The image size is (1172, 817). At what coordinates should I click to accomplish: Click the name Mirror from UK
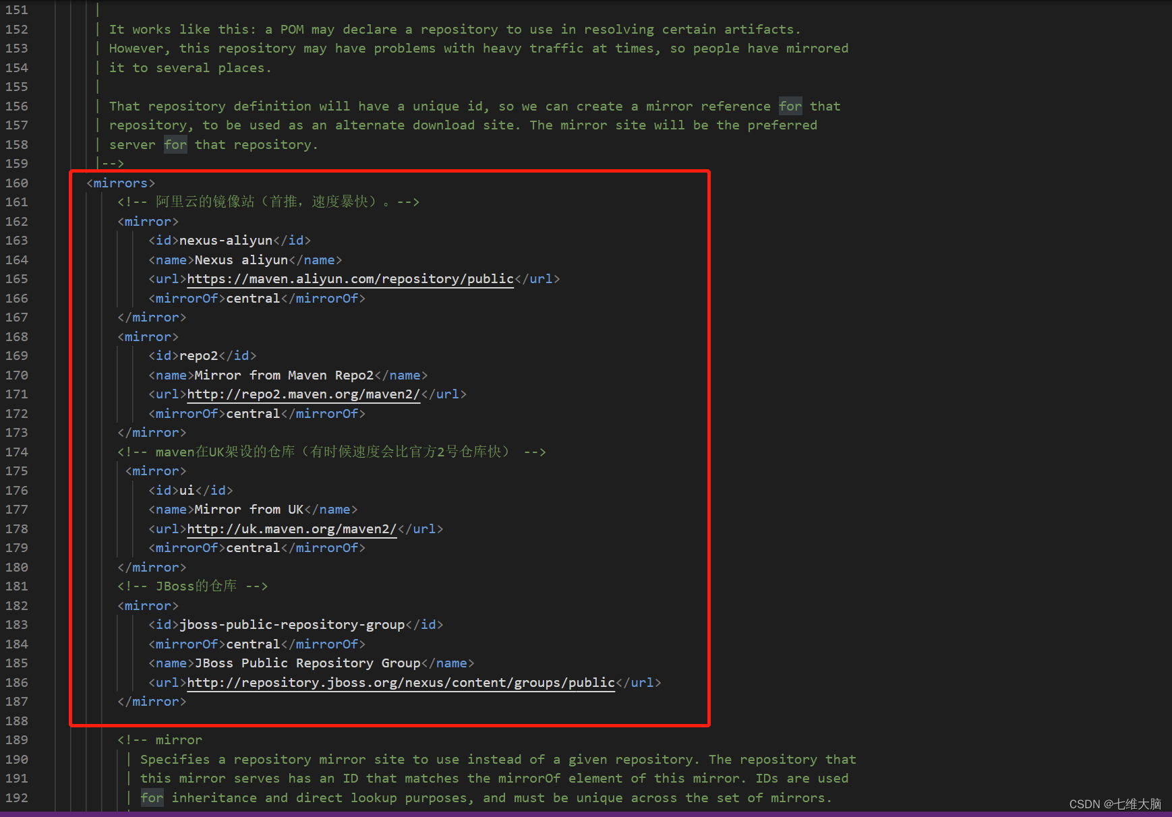tap(250, 510)
